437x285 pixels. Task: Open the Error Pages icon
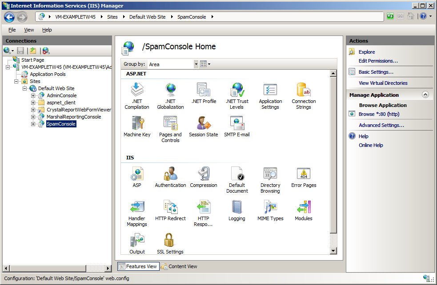point(304,174)
